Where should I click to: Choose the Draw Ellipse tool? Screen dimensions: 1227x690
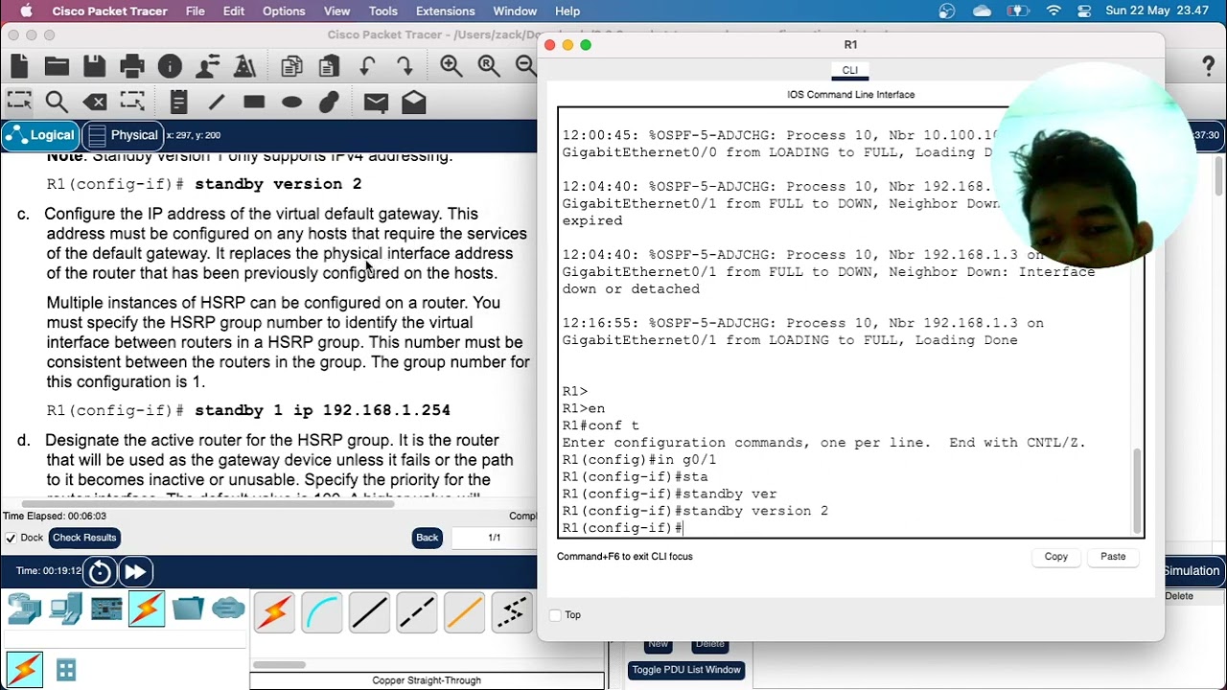pos(292,102)
